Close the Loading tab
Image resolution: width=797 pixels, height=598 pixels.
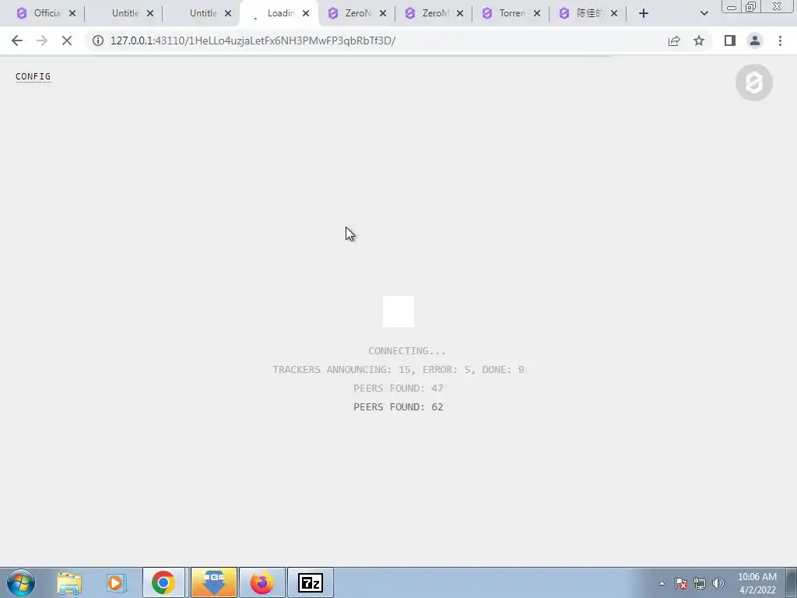[x=305, y=13]
